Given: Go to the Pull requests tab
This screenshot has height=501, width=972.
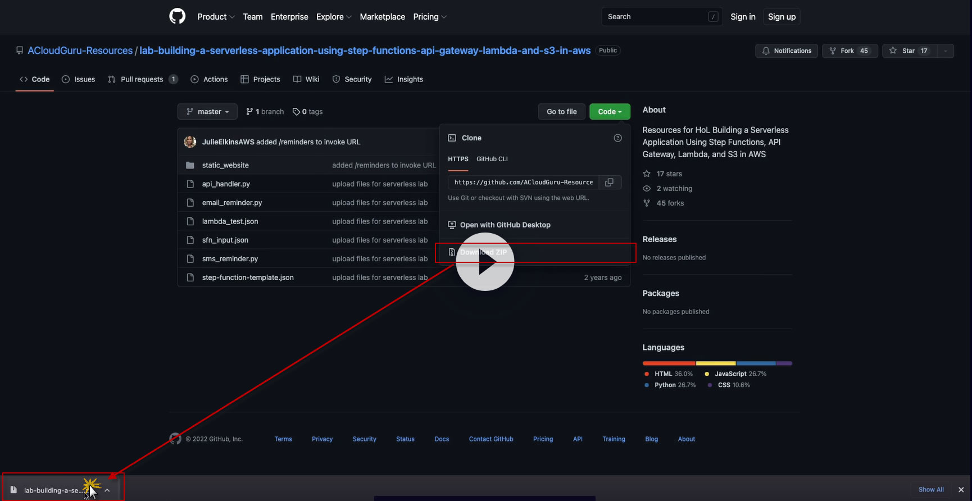Looking at the screenshot, I should pyautogui.click(x=143, y=79).
